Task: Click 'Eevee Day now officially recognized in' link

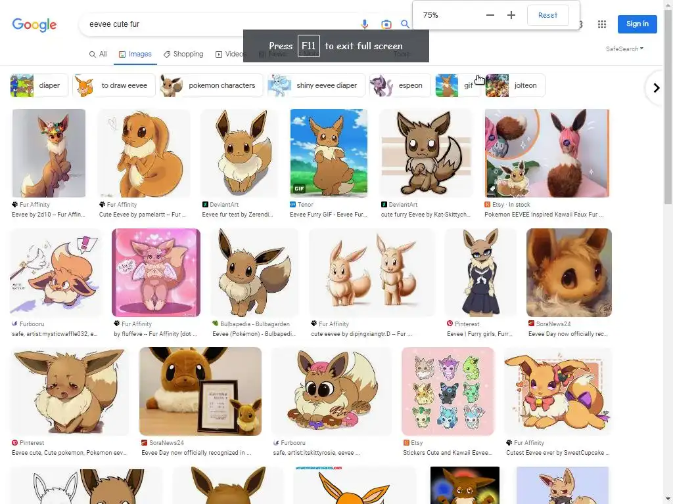Action: coord(196,453)
